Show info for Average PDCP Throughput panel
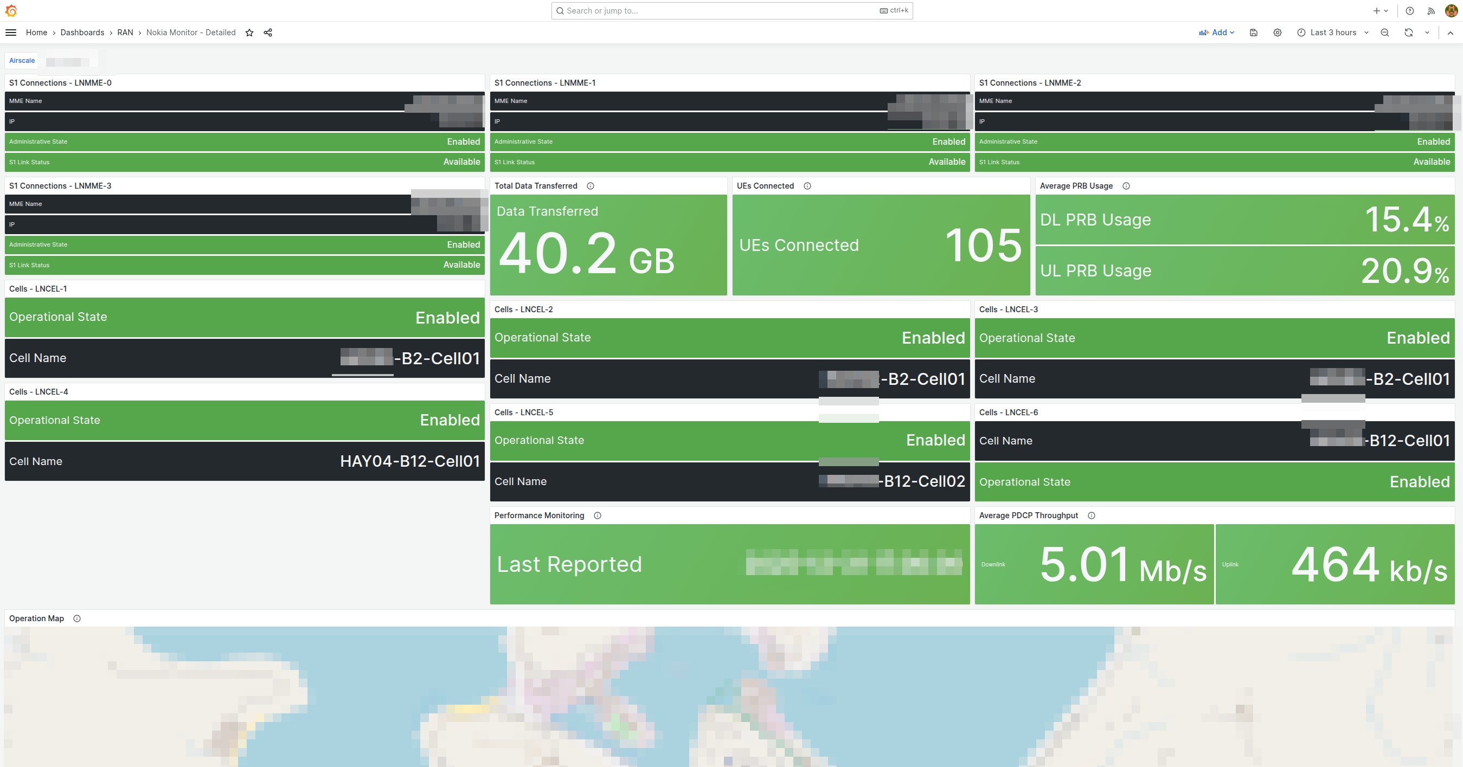Screen dimensions: 1463x767 tap(1092, 515)
